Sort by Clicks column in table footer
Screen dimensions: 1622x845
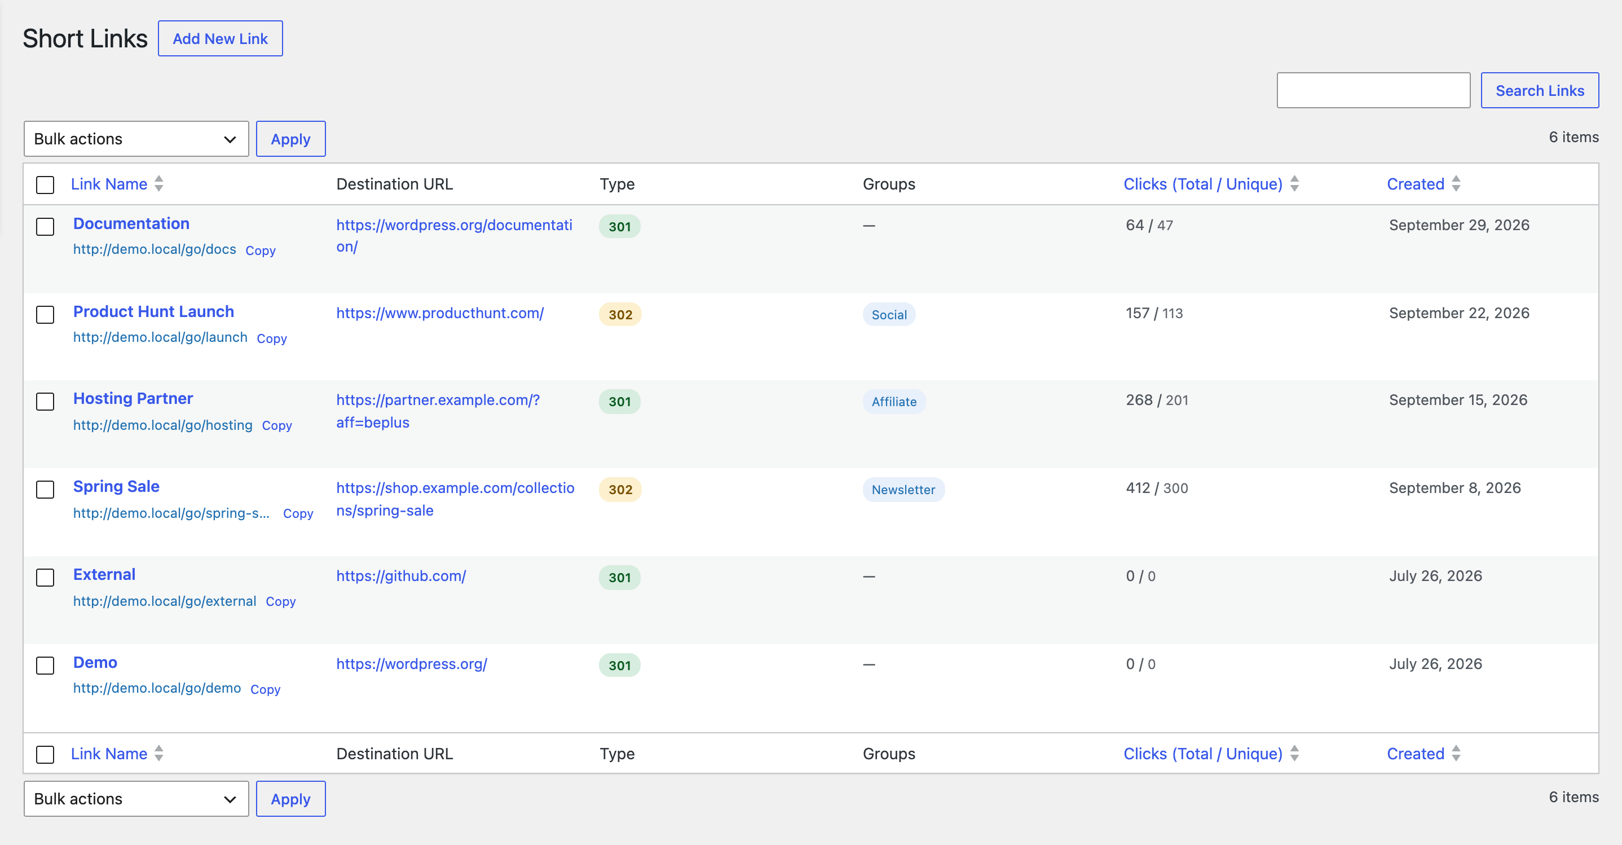(1202, 754)
